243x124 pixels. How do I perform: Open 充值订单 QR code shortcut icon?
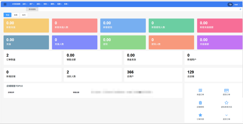pyautogui.click(x=200, y=90)
